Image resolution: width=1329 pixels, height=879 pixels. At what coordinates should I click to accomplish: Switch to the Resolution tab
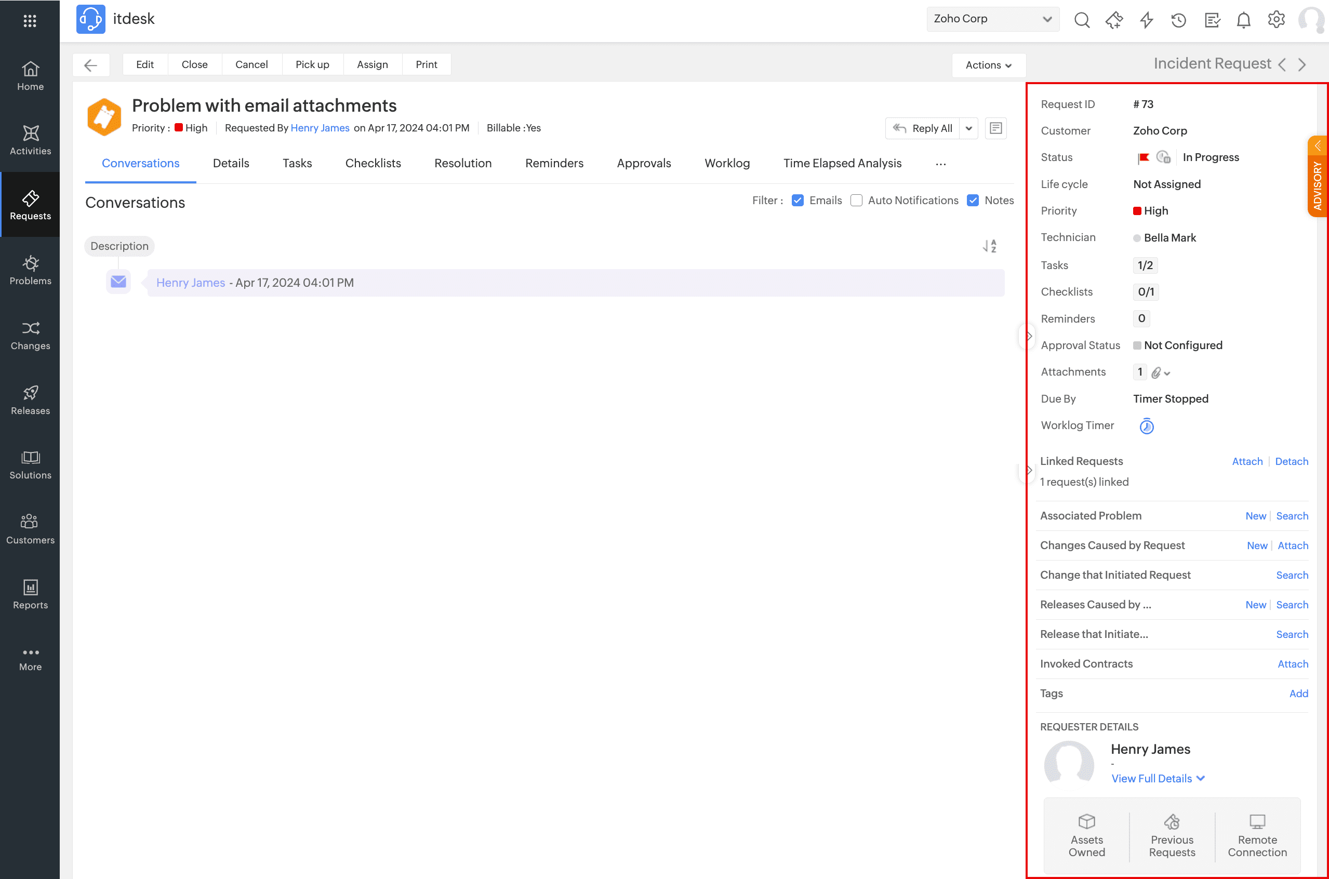(x=462, y=163)
